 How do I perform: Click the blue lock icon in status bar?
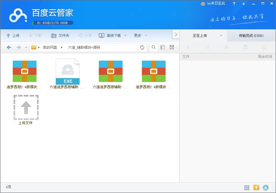click(266, 188)
